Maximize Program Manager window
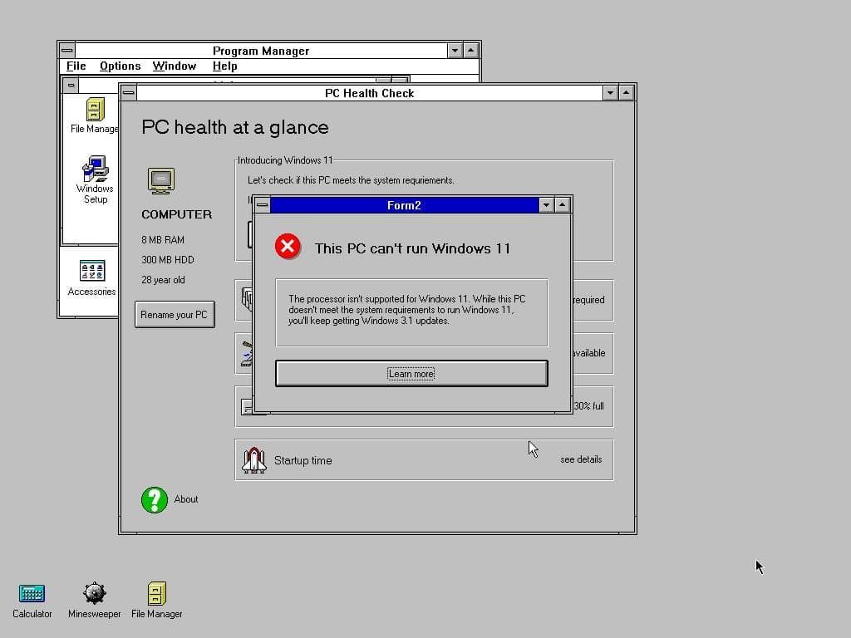This screenshot has width=851, height=638. [470, 51]
